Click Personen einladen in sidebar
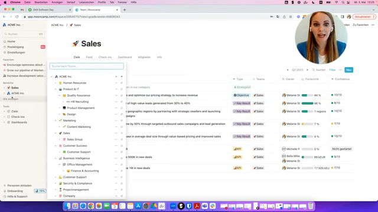378x212 pixels. [19, 185]
